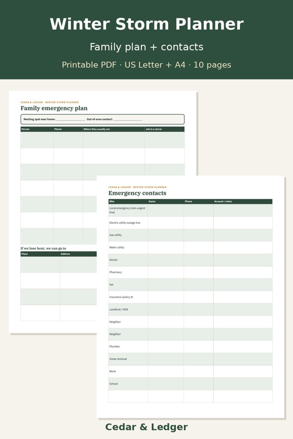Select "If we lose heat, we can go to" subheading
The width and height of the screenshot is (293, 439).
(x=43, y=248)
